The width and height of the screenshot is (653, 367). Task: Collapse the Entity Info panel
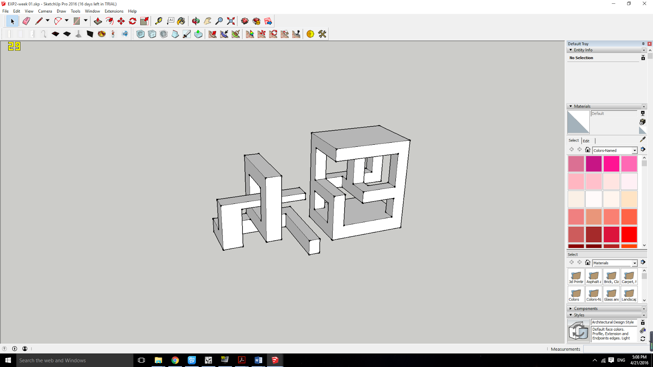coord(571,50)
